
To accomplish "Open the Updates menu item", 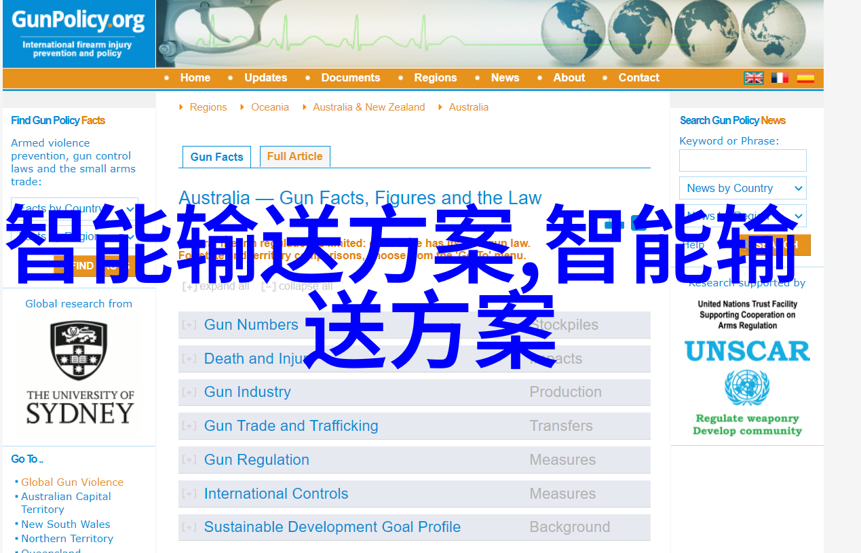I will (x=266, y=78).
